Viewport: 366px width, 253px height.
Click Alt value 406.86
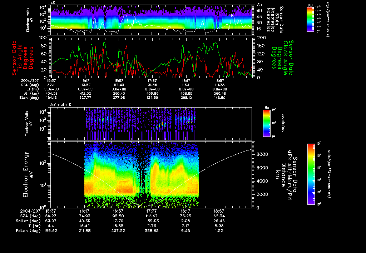152,94
